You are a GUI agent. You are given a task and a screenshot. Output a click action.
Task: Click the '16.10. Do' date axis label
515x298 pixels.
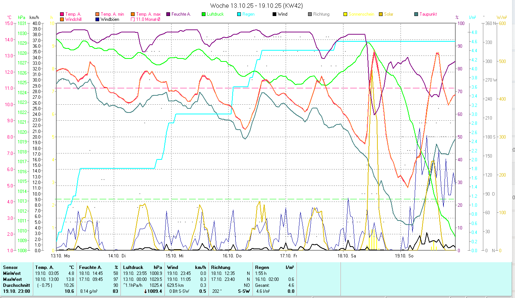click(x=232, y=256)
